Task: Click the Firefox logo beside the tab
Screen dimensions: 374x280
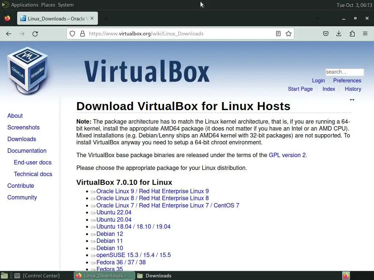Action: point(7,18)
